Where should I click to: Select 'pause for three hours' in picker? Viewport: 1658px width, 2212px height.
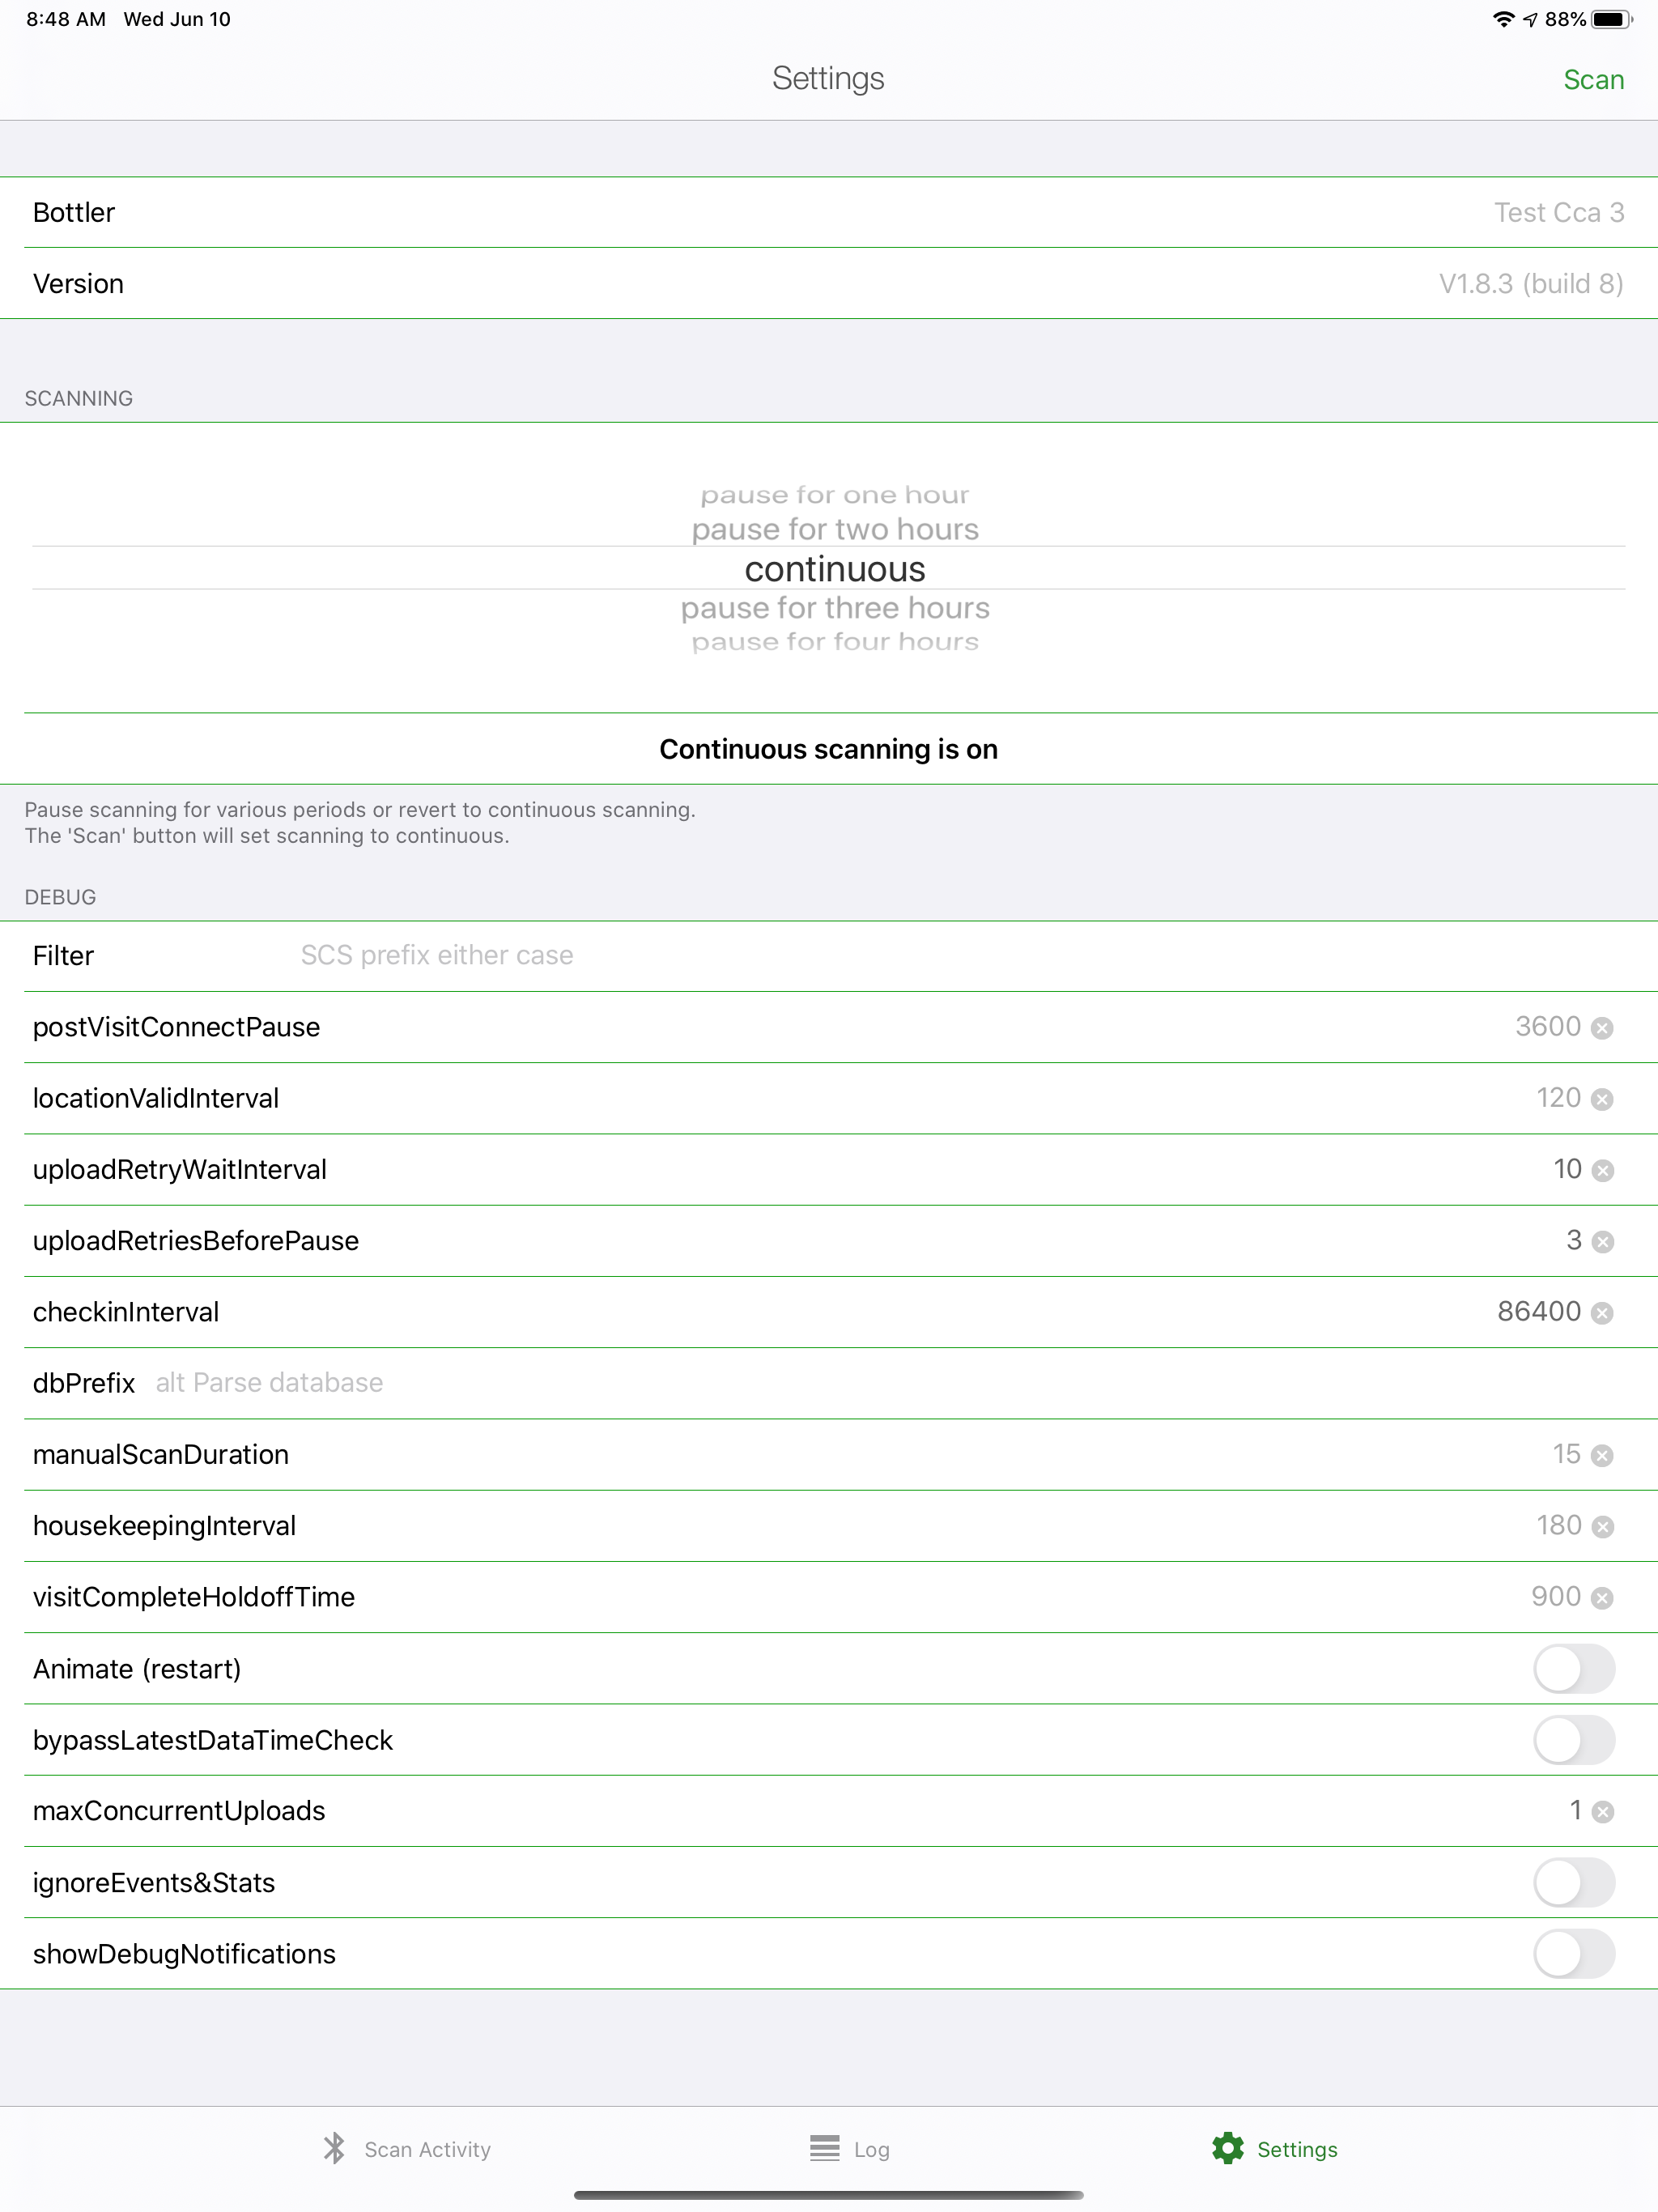click(x=835, y=608)
